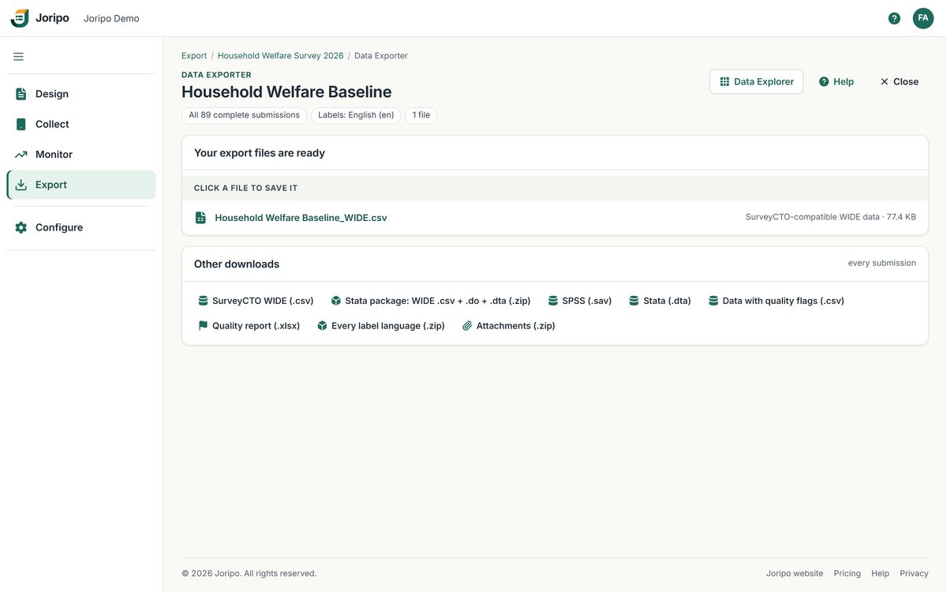Click the "Your export files are ready" heading
The height and width of the screenshot is (592, 947).
[260, 153]
